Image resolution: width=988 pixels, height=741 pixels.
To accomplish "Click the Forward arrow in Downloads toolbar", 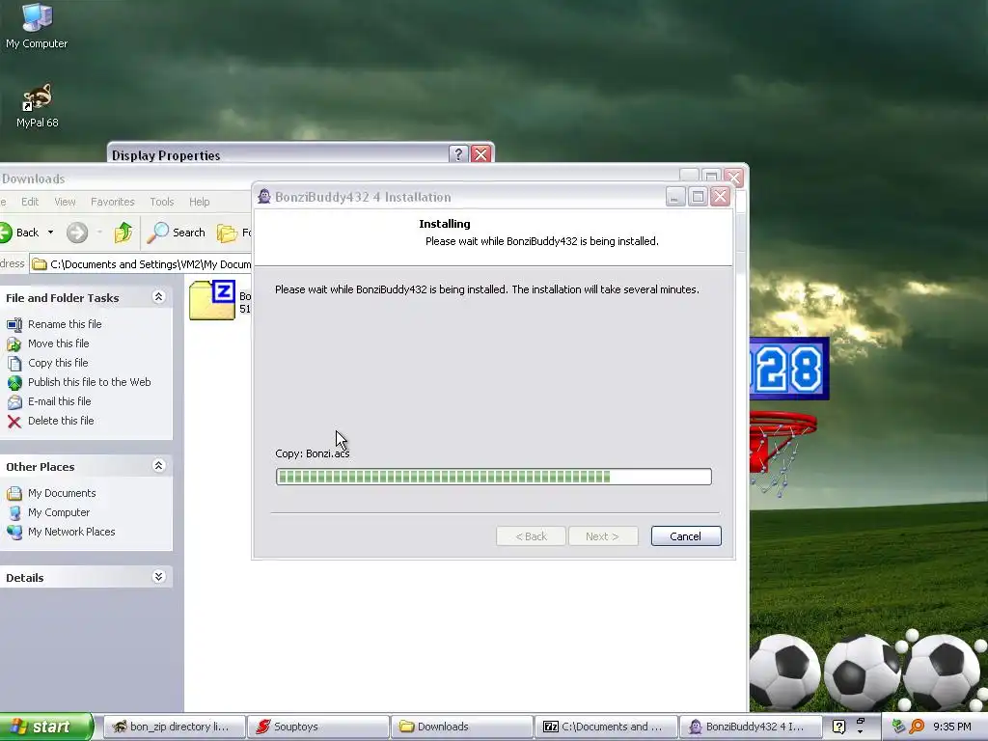I will [77, 233].
